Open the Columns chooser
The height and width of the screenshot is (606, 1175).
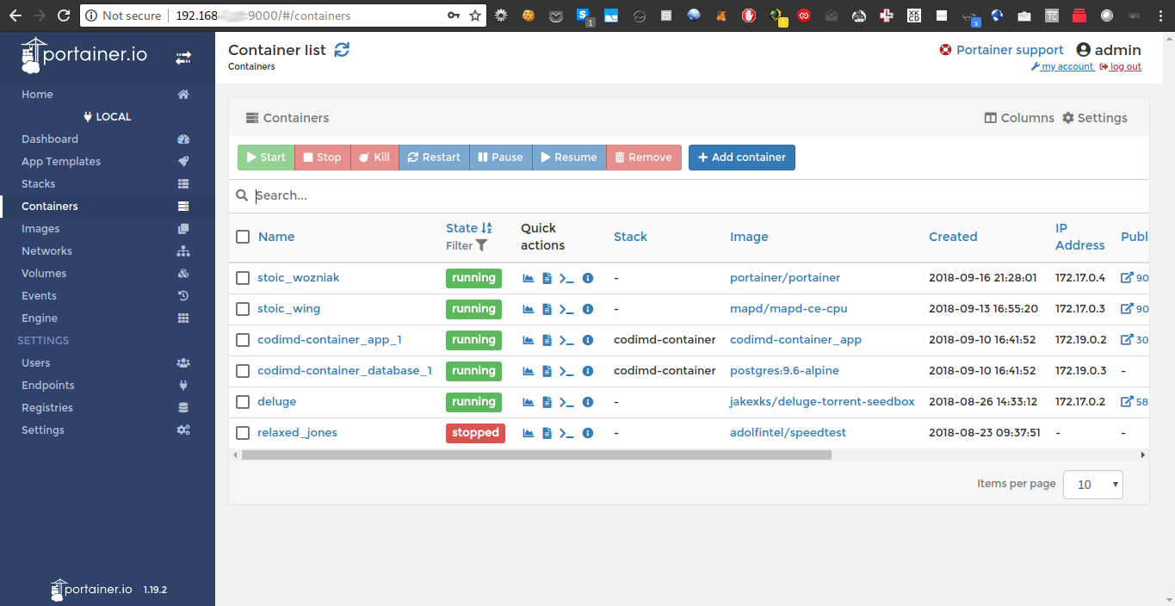[x=1019, y=118]
